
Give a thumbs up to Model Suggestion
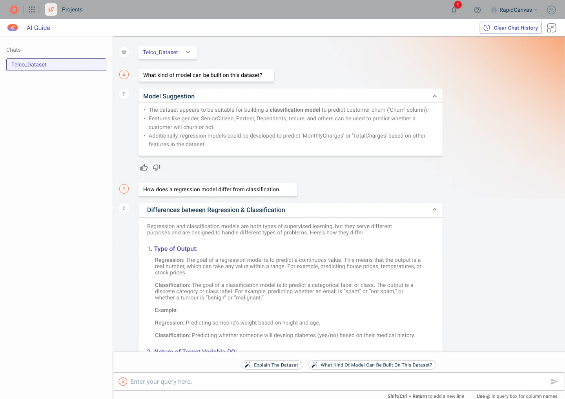click(144, 167)
